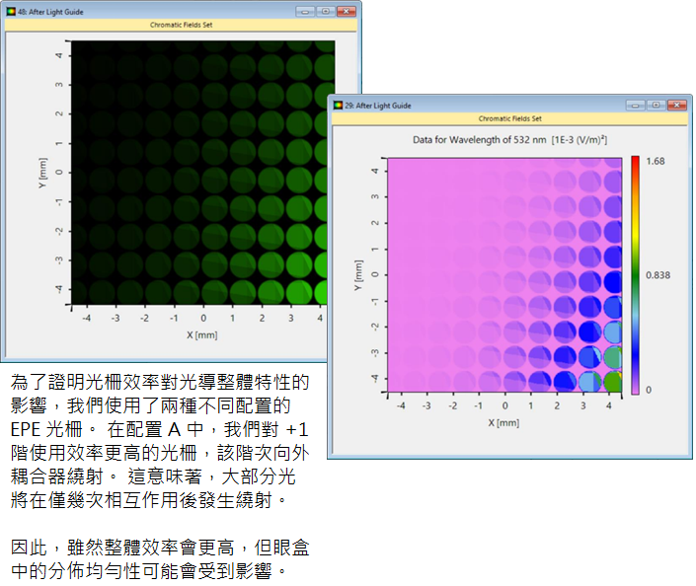The height and width of the screenshot is (586, 696).
Task: Click the Y [mm] axis label in window 48
Action: coord(42,173)
